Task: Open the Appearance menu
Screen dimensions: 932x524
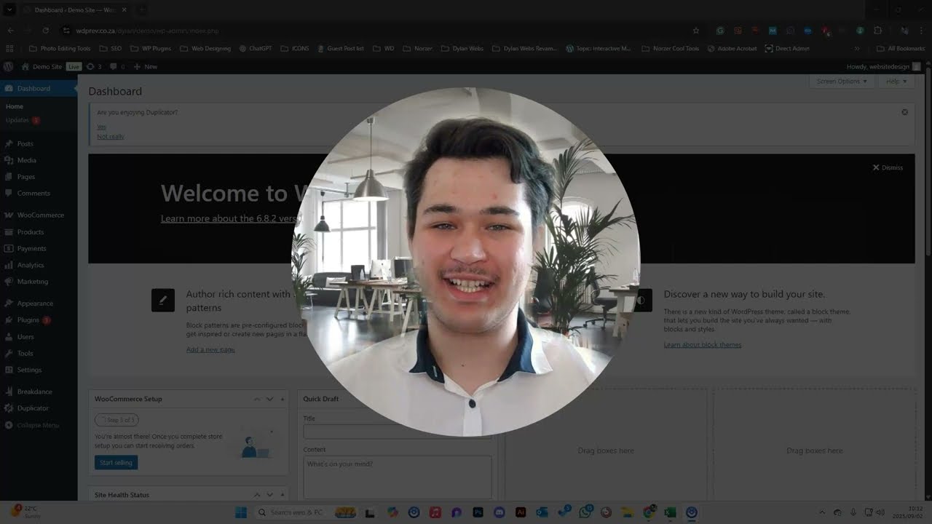Action: [35, 303]
